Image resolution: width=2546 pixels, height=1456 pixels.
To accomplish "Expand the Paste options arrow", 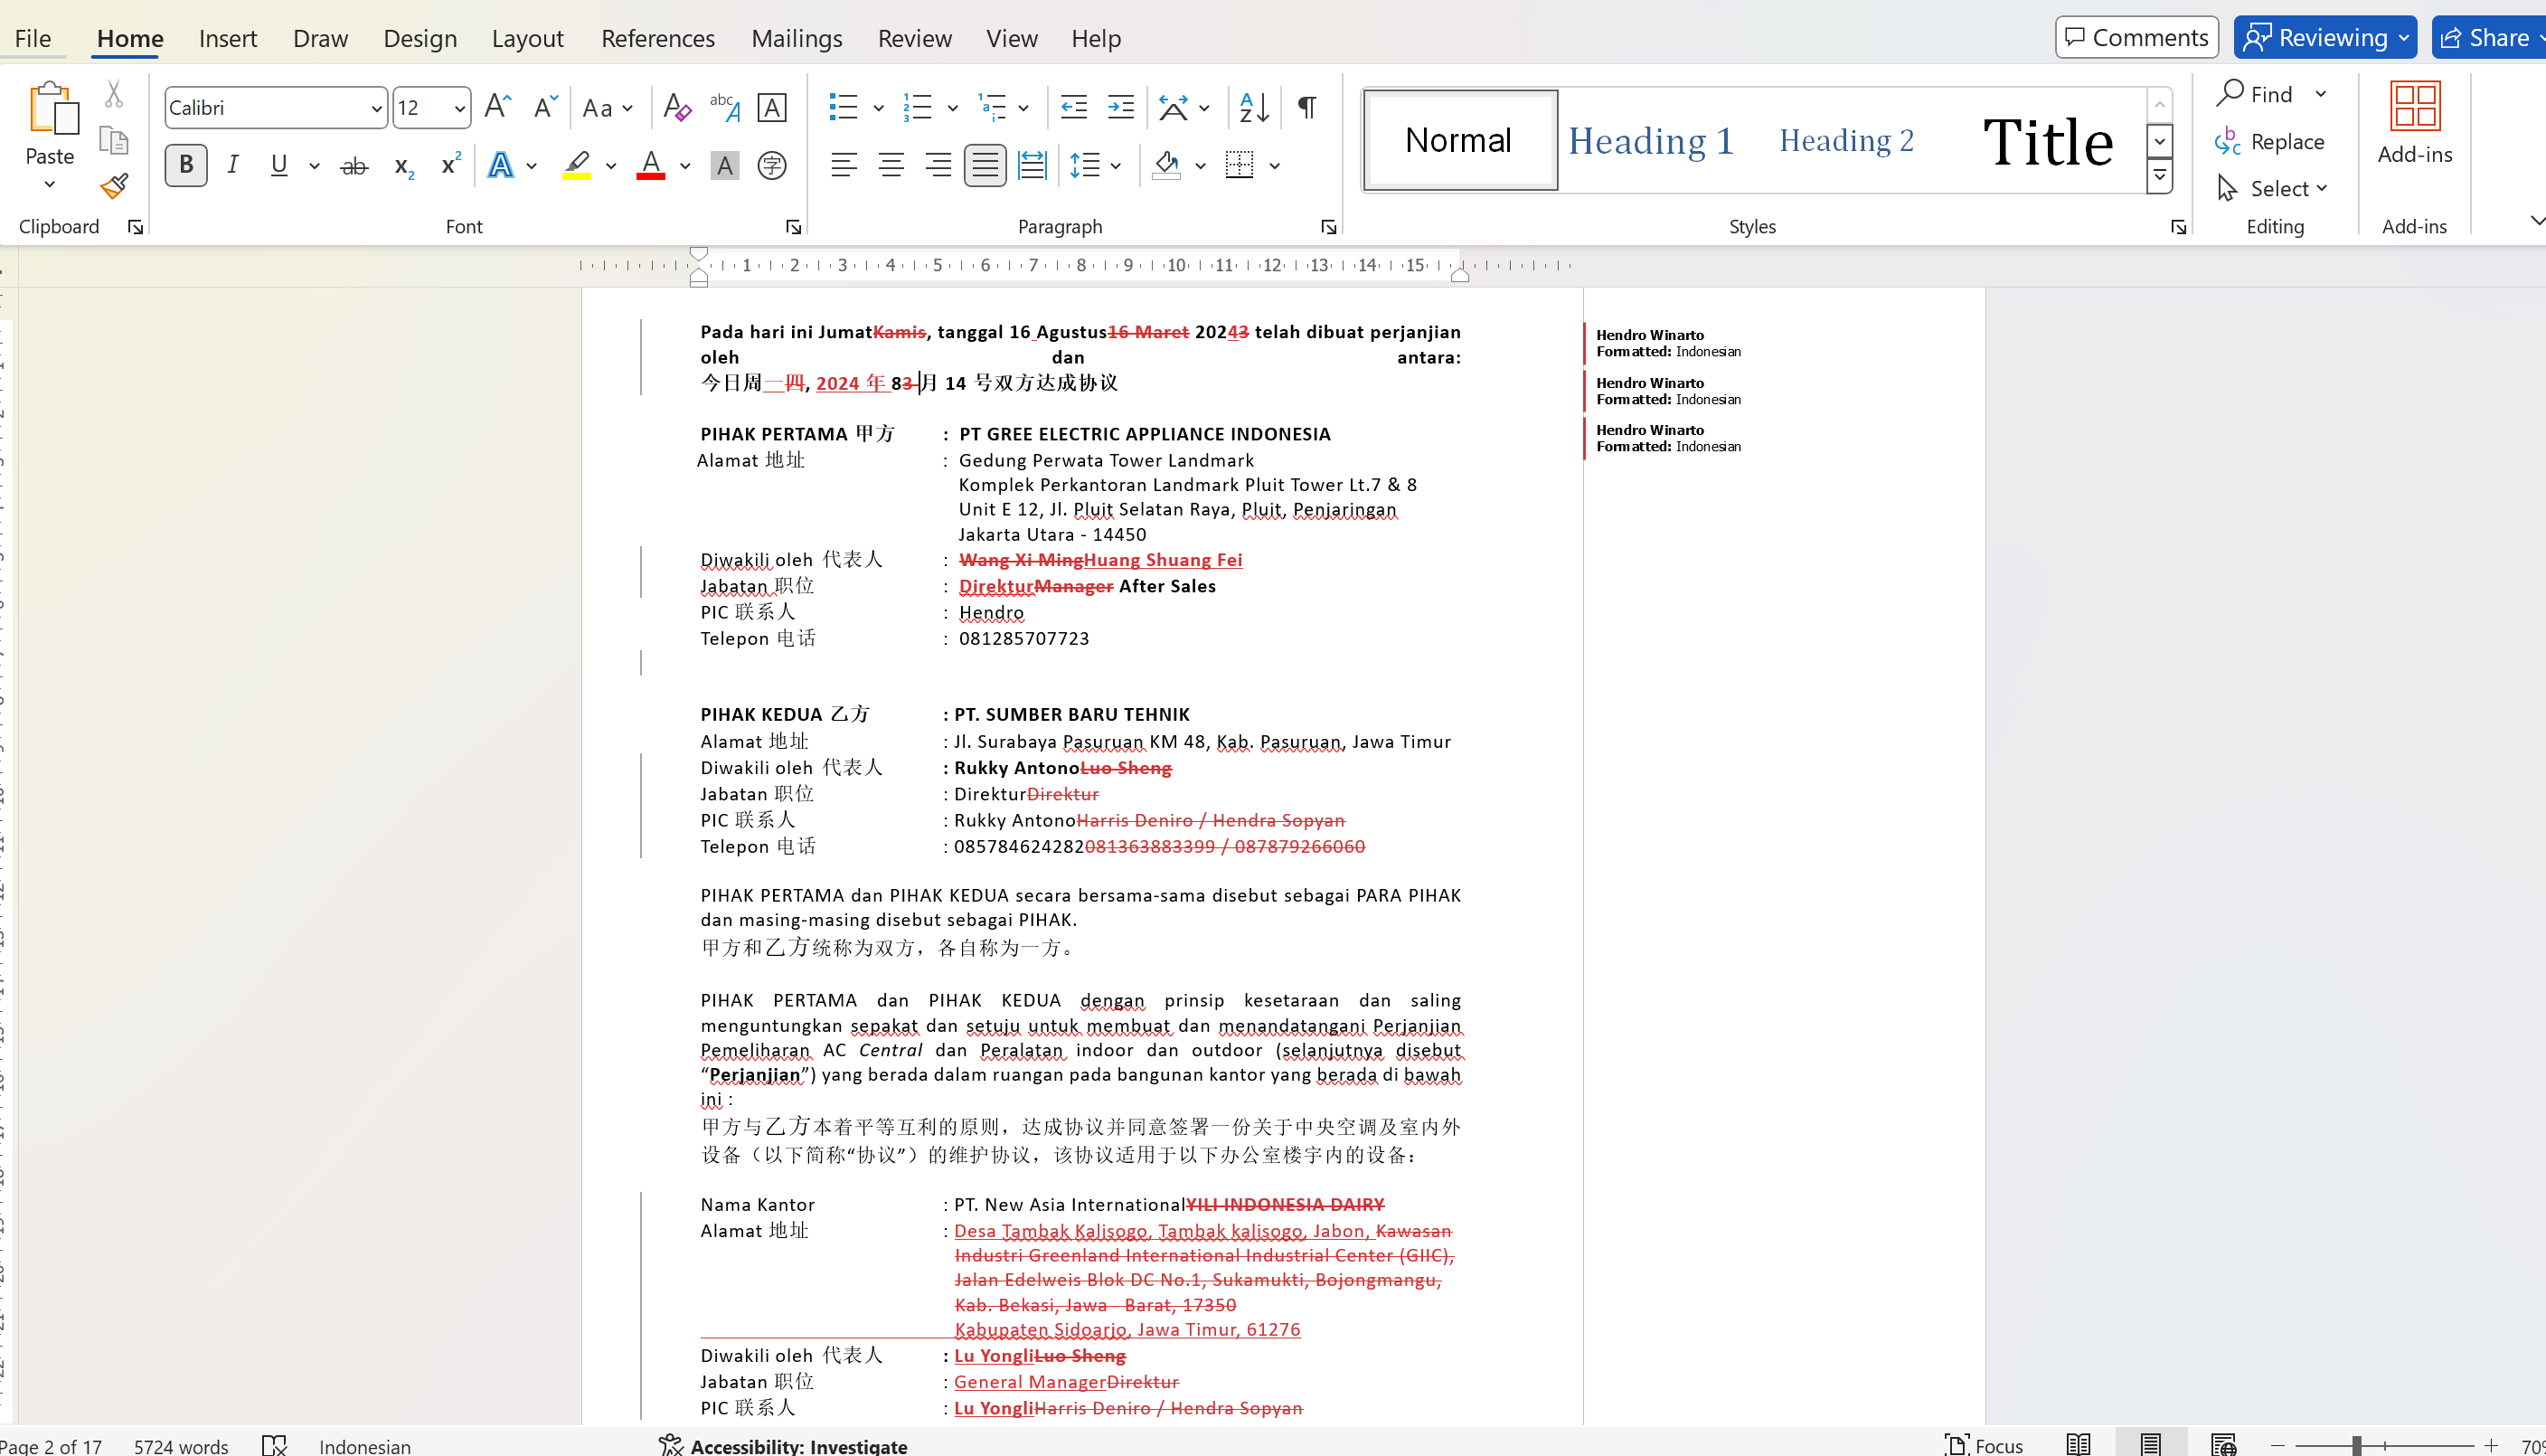I will point(49,184).
